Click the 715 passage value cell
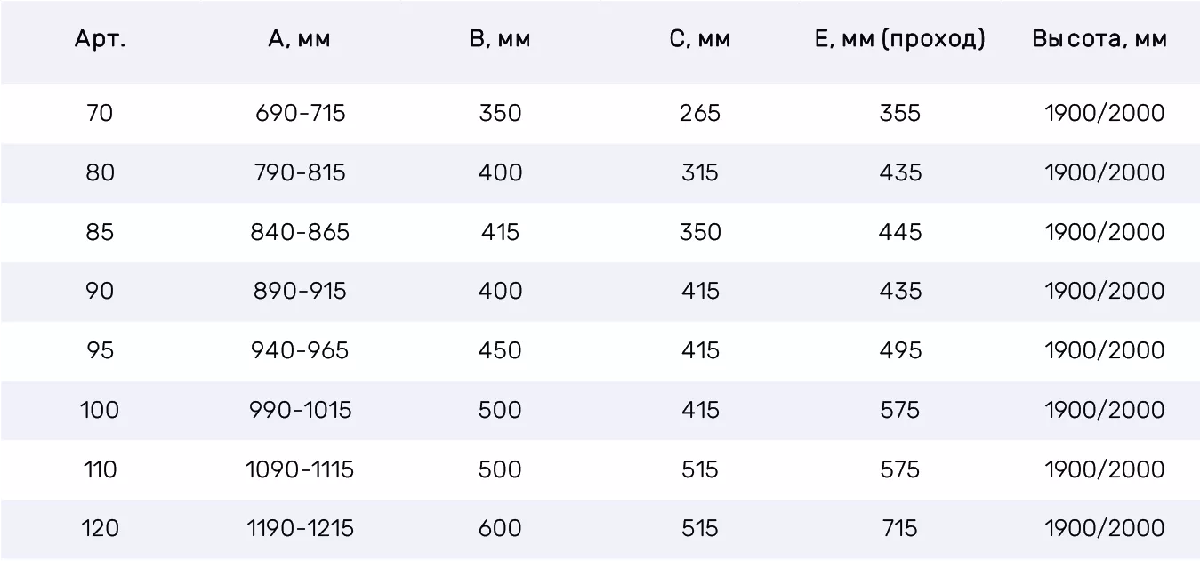Image resolution: width=1200 pixels, height=561 pixels. [900, 528]
